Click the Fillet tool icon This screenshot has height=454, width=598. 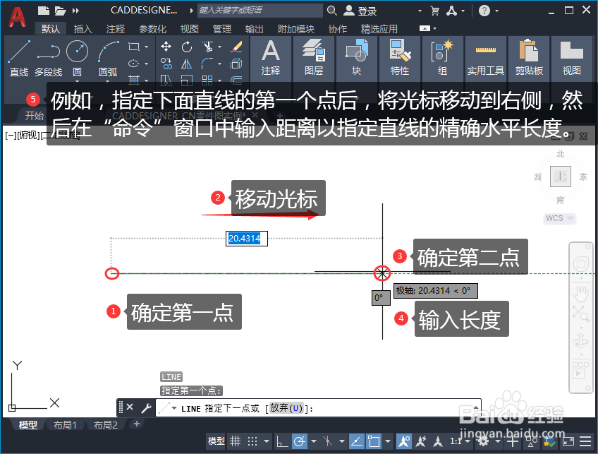(x=207, y=64)
